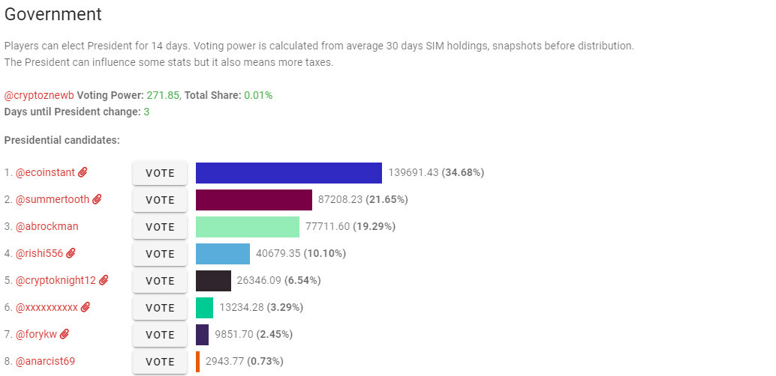Open @cryptoknight12 username link

pyautogui.click(x=56, y=280)
